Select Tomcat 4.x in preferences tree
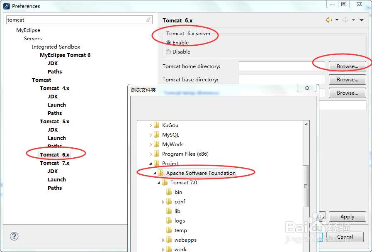The image size is (372, 252). click(x=55, y=88)
